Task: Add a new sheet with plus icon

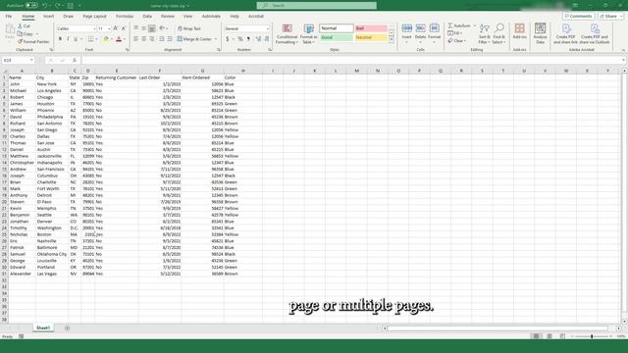Action: (67, 328)
